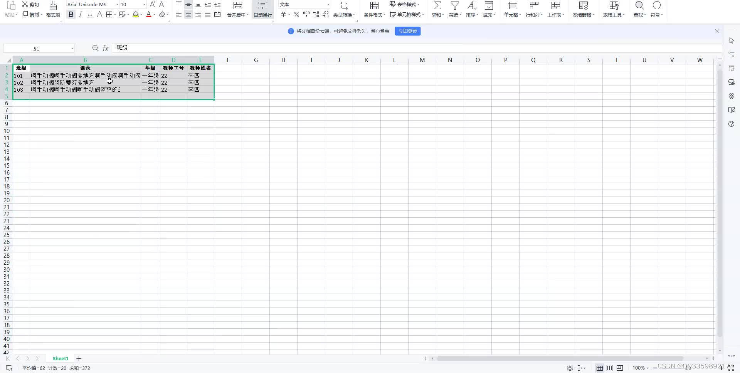Image resolution: width=740 pixels, height=373 pixels.
Task: Open the font size dropdown
Action: click(x=144, y=5)
